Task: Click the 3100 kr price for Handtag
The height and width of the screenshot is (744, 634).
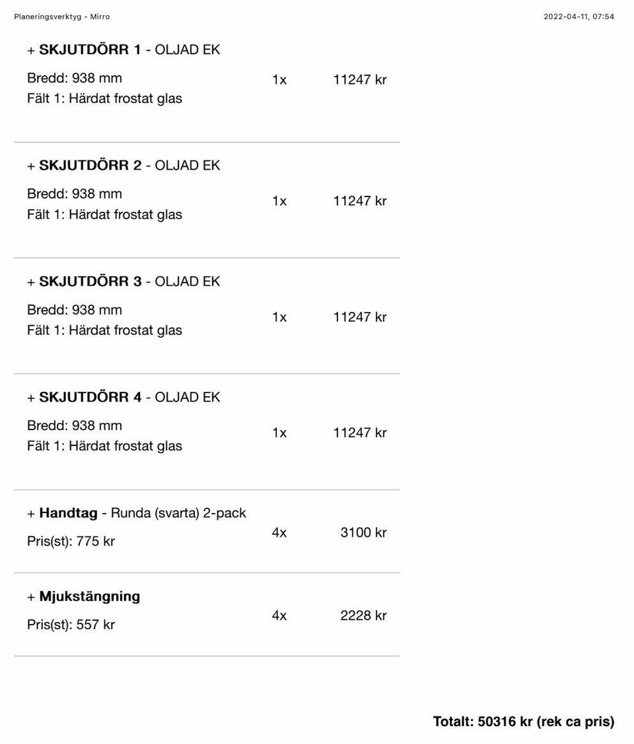Action: tap(363, 532)
